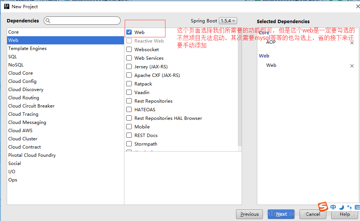Enable the Vaadin dependency
This screenshot has height=221, width=360.
(129, 92)
